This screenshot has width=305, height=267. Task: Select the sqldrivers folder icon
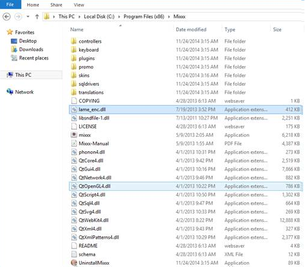click(74, 84)
